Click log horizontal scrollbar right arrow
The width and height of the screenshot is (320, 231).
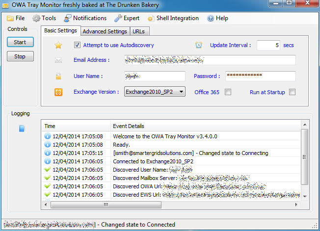tap(296, 205)
